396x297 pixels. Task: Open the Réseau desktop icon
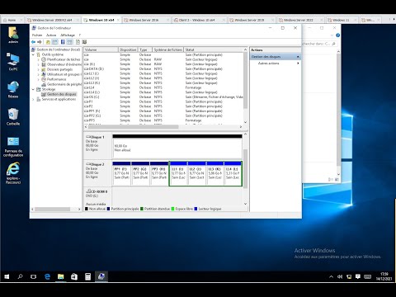tap(13, 89)
